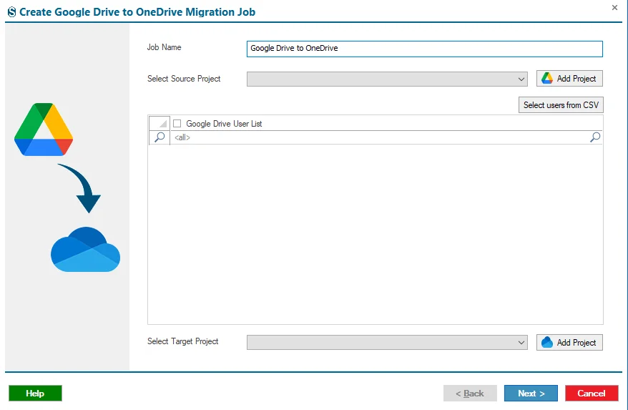Click the OneDrive cloud logo in sidebar
The image size is (628, 410).
click(85, 249)
